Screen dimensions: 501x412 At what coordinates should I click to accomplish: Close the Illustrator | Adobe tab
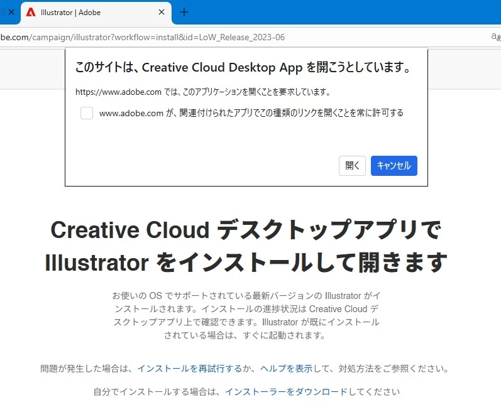162,12
